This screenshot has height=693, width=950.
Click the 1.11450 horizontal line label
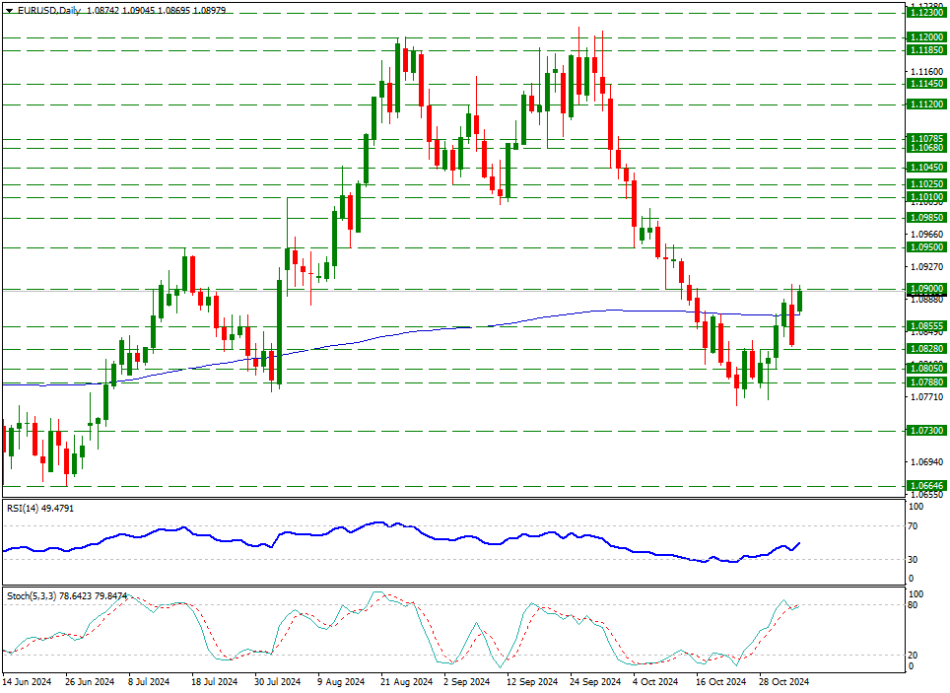(927, 84)
